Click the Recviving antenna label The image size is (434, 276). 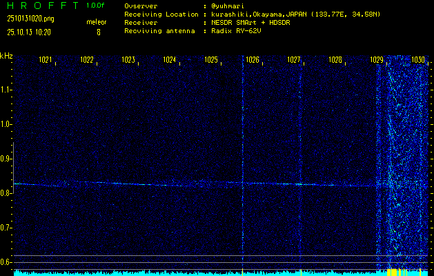click(159, 31)
